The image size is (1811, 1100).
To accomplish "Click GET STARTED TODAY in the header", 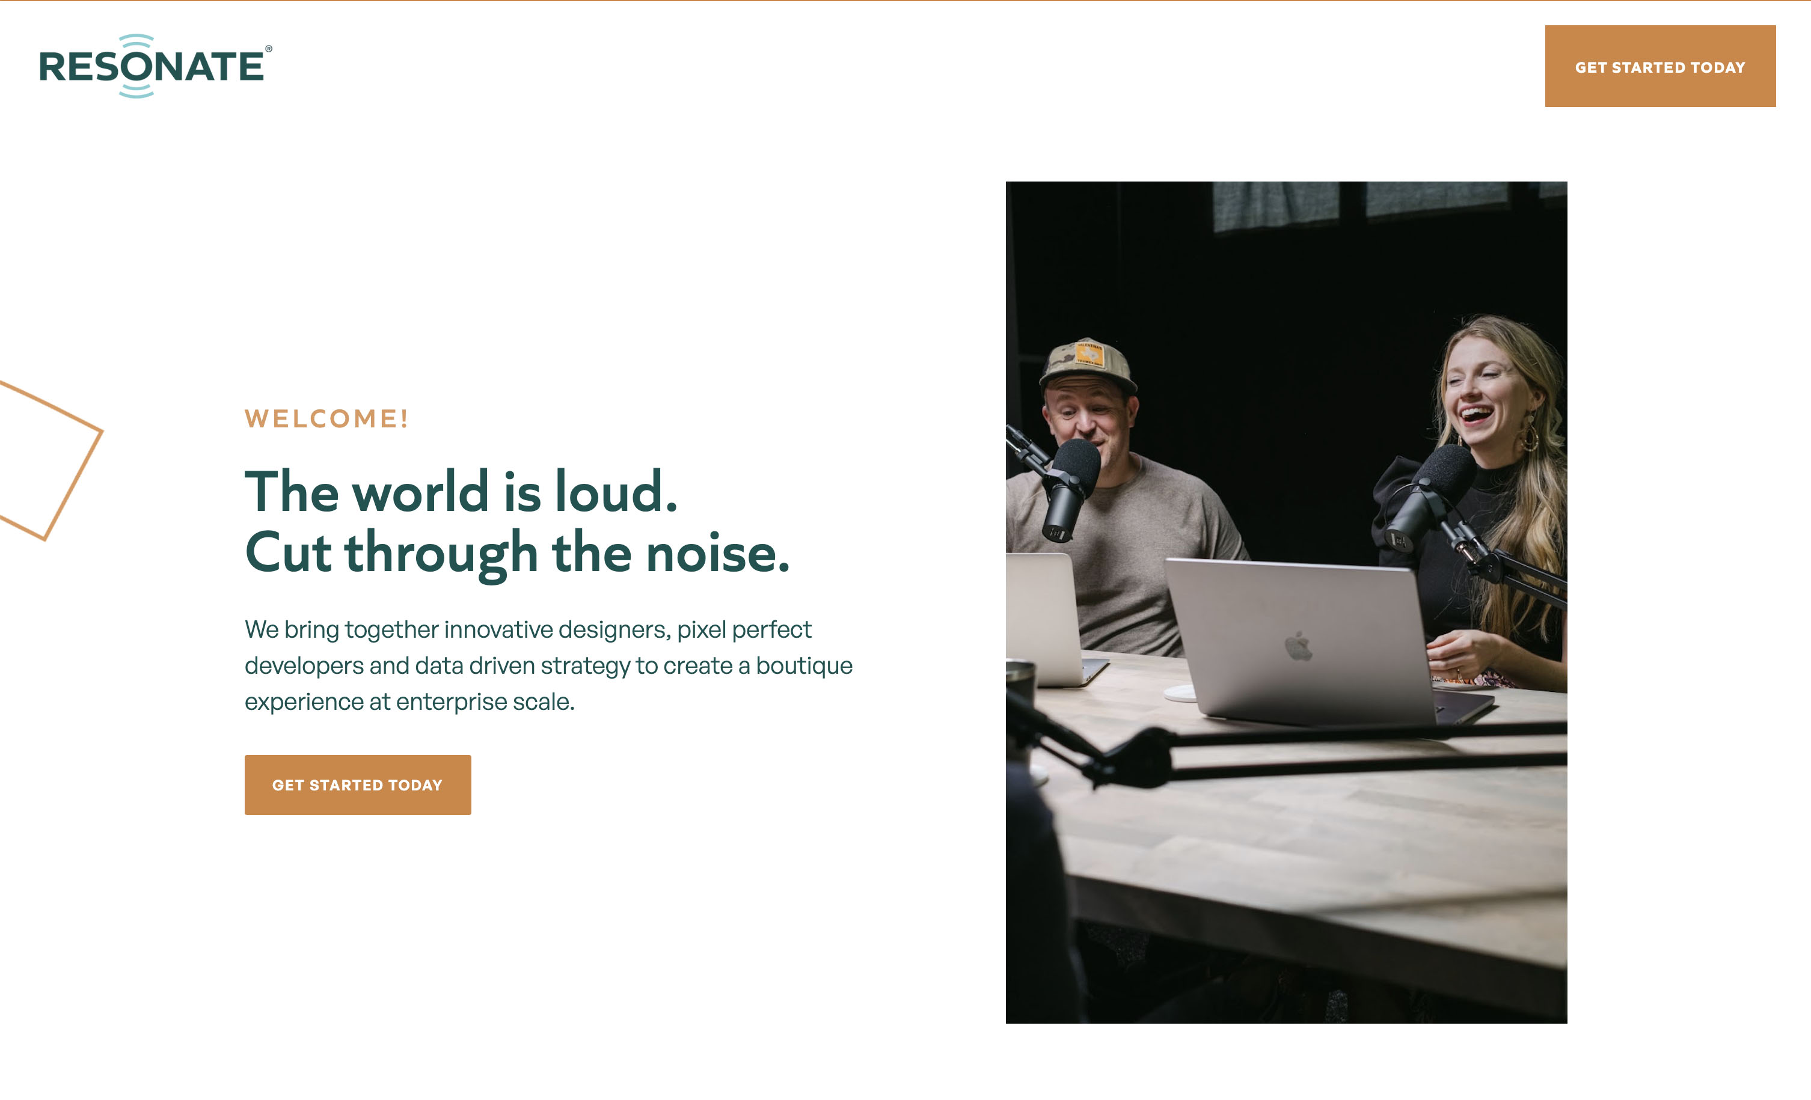I will 1659,67.
